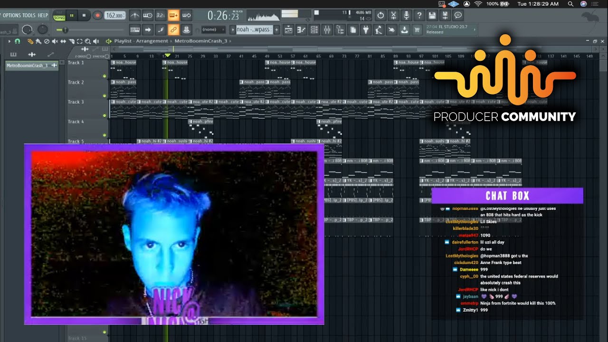Image resolution: width=608 pixels, height=342 pixels.
Task: Select the Playback speaker tool
Action: 96,41
